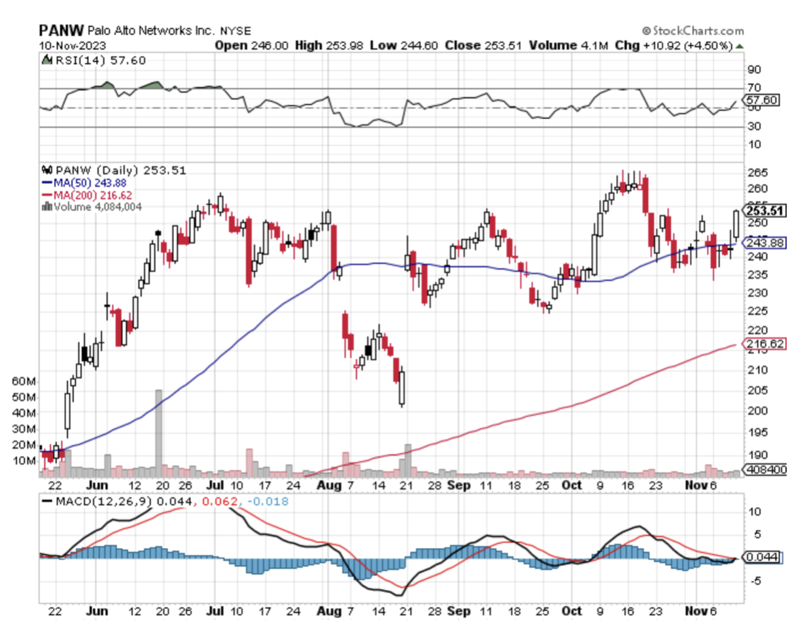Image resolution: width=800 pixels, height=635 pixels.
Task: Click the PANW (Daily) 253.51 legend text
Action: (121, 170)
